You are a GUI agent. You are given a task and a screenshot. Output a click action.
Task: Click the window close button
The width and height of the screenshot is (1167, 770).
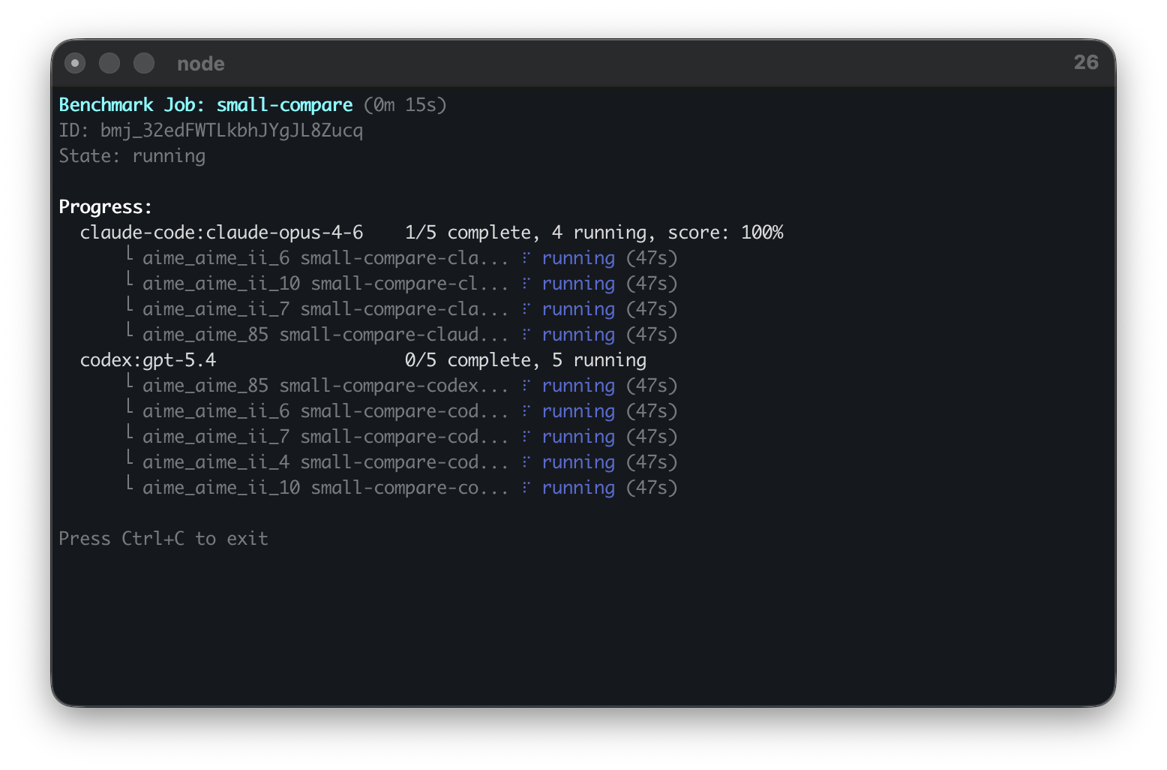point(75,63)
